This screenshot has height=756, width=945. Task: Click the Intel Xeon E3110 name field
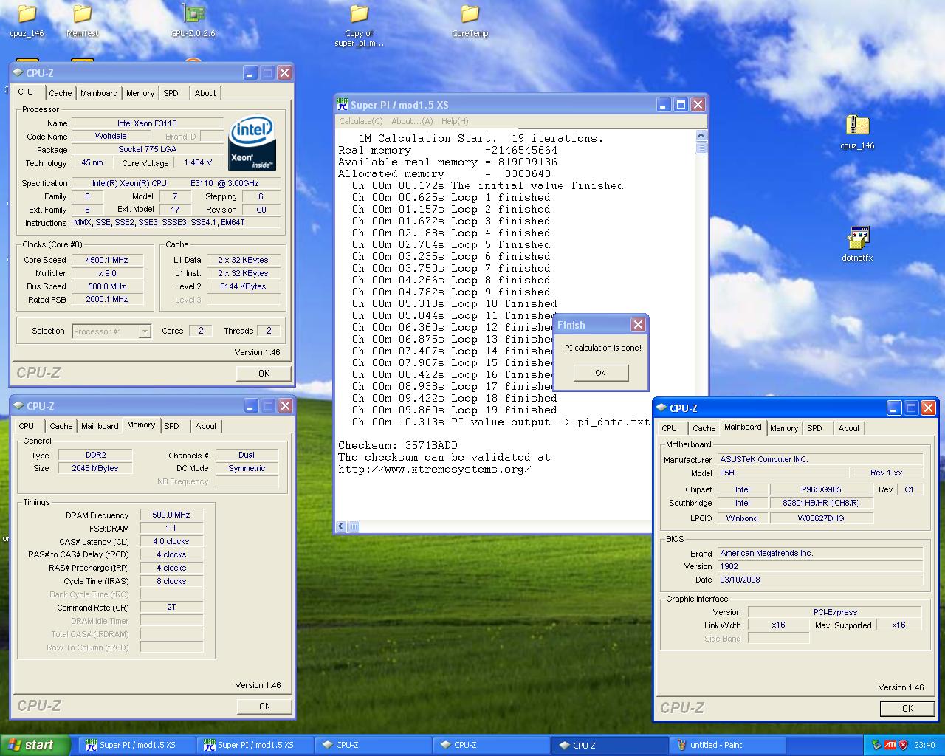click(x=147, y=123)
